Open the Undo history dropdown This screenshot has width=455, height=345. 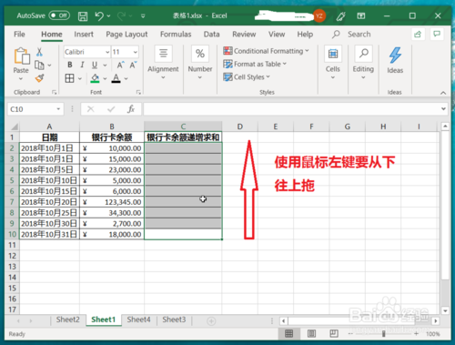108,15
